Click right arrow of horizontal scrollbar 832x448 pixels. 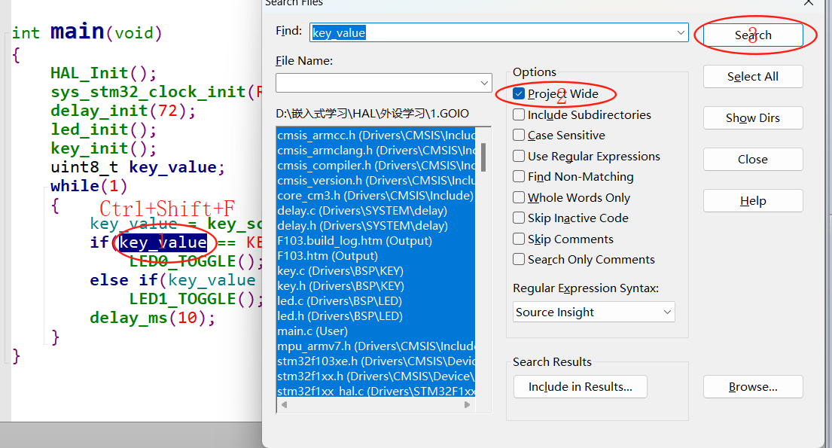coord(467,405)
